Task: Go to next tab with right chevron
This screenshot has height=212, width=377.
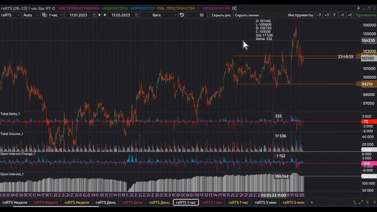Action: (x=375, y=203)
